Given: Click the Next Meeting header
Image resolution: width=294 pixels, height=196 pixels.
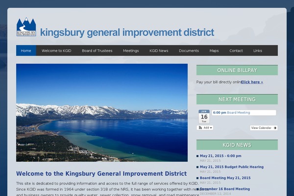Looking at the screenshot, I should tap(237, 99).
